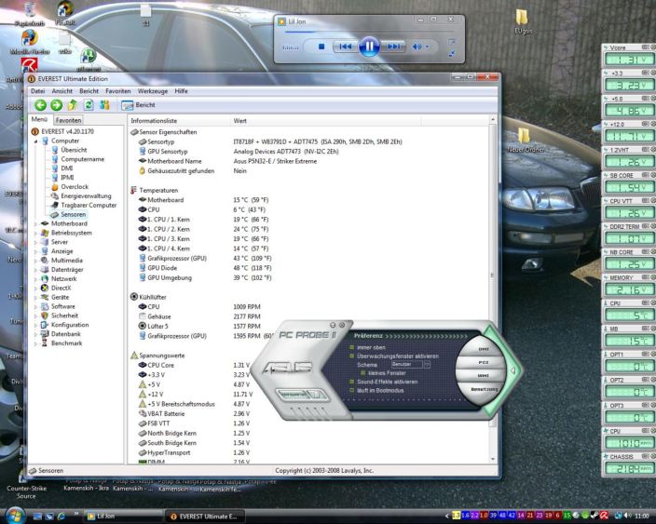
Task: Toggle the 'Immer oben' option in PC Probe
Action: coord(352,346)
